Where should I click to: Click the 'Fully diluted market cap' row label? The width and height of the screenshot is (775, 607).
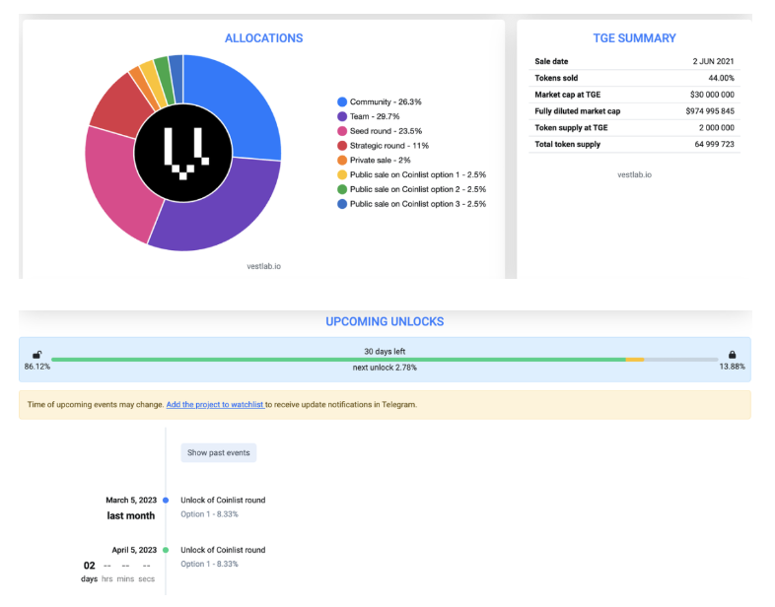click(x=577, y=111)
